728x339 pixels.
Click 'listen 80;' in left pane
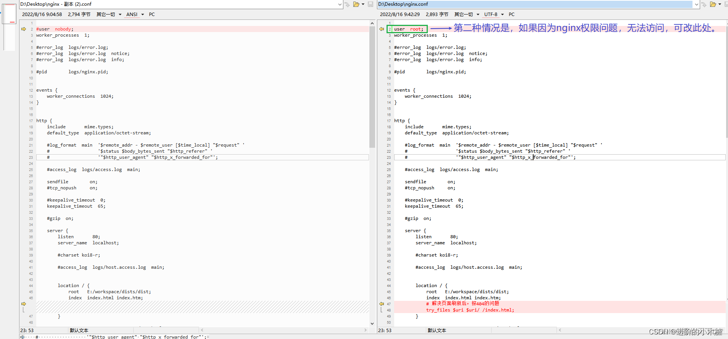tap(79, 237)
